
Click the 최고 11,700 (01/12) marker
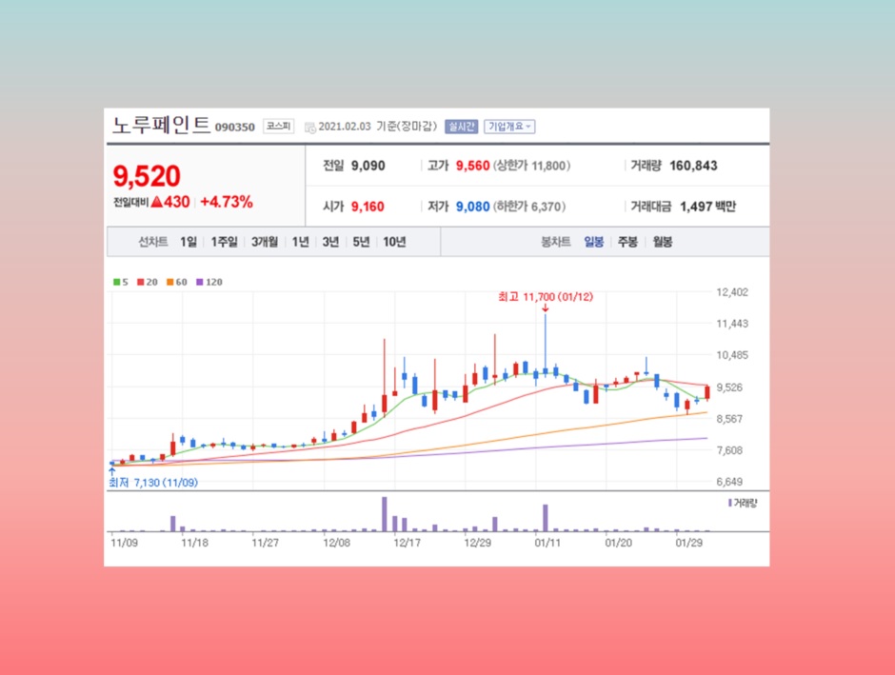pyautogui.click(x=546, y=297)
